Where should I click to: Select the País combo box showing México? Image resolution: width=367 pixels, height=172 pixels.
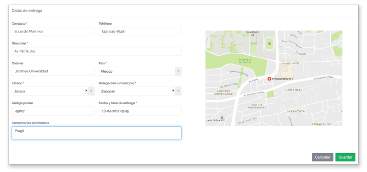[140, 71]
